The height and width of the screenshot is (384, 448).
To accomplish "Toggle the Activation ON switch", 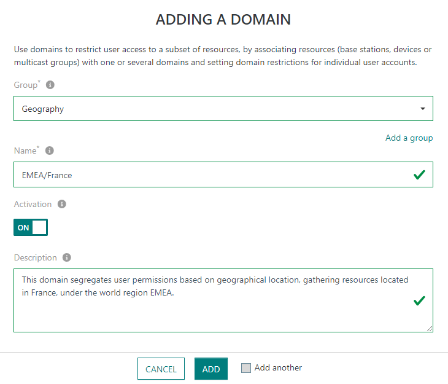I will (x=31, y=227).
